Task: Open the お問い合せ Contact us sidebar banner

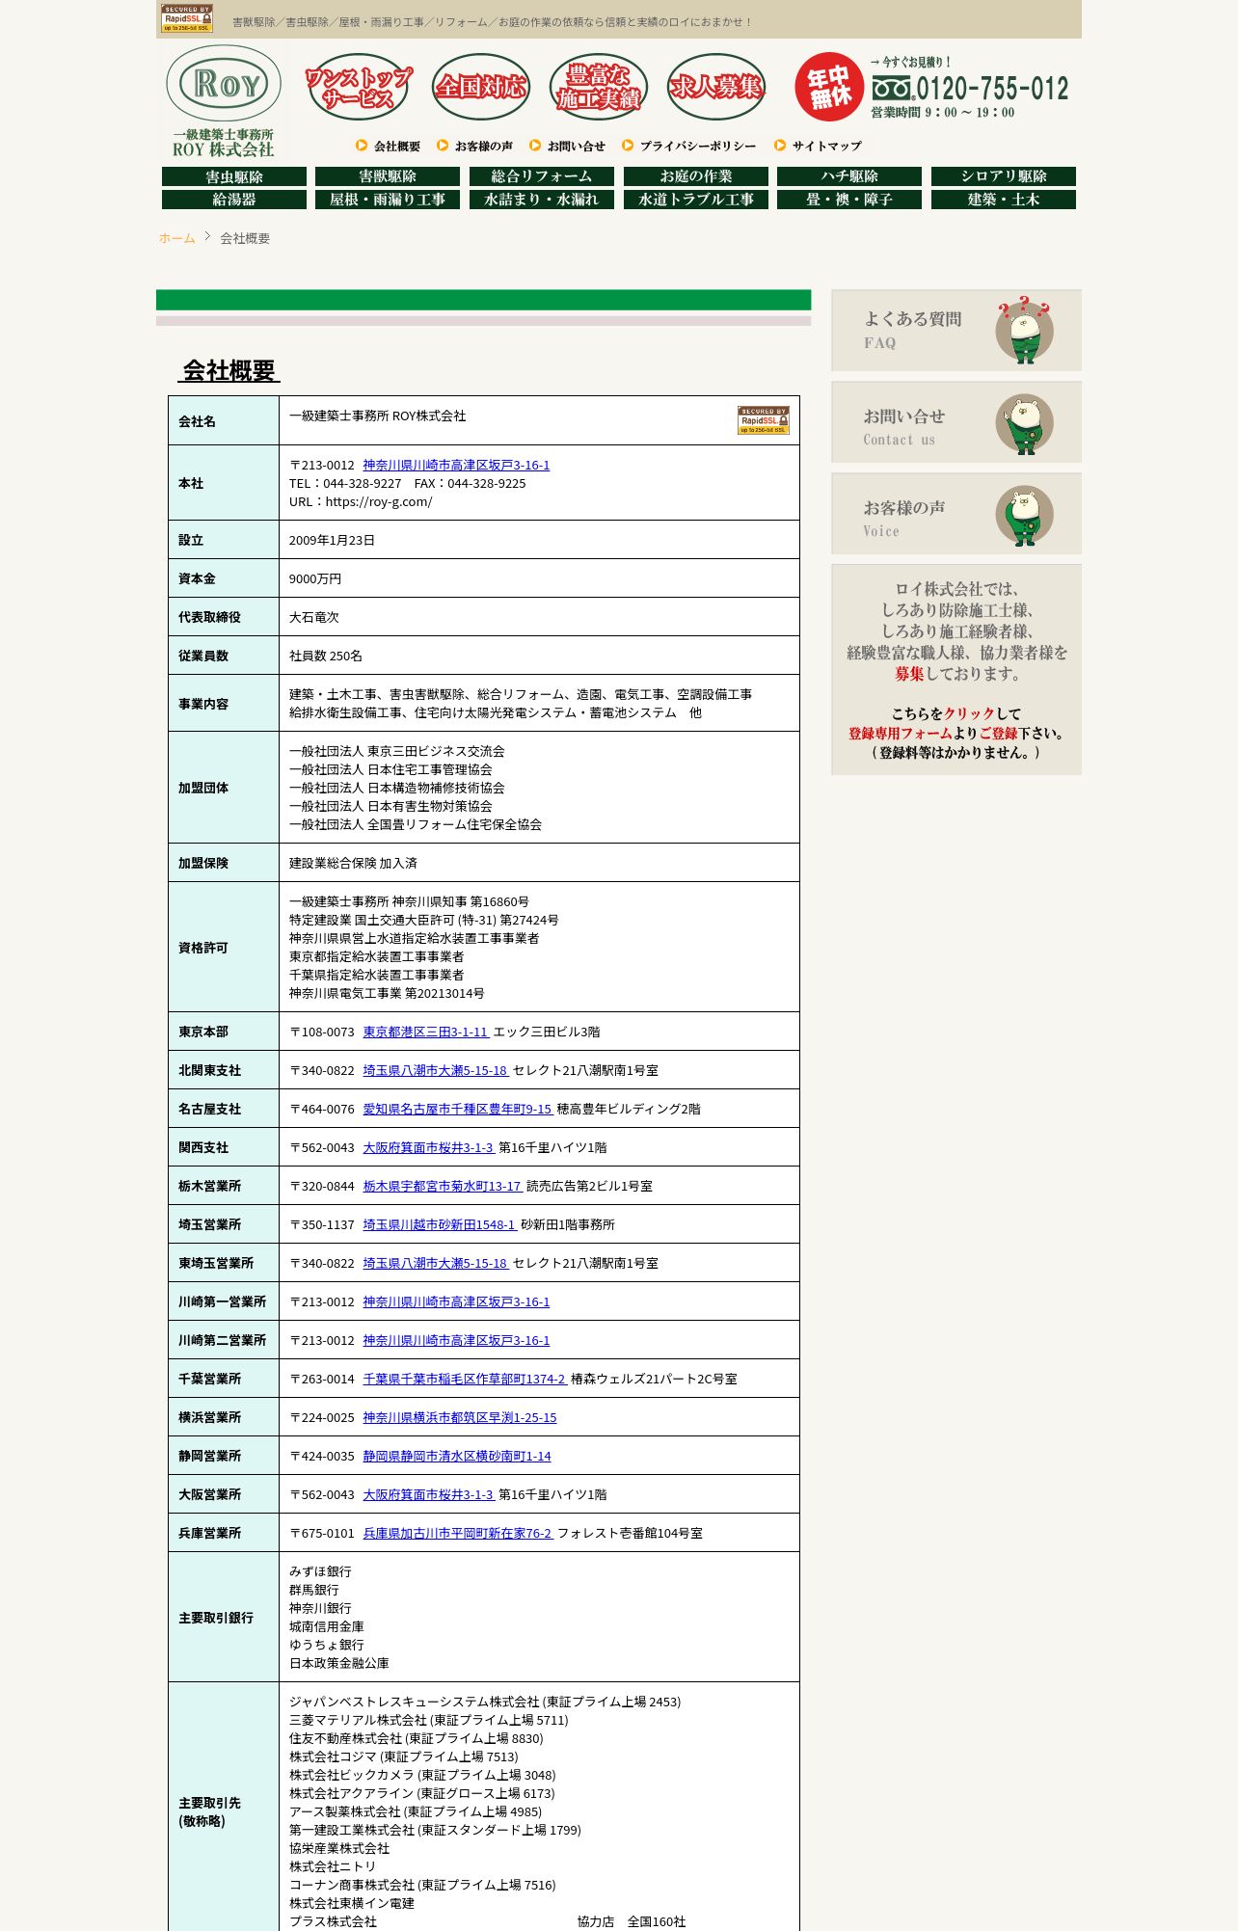Action: pyautogui.click(x=956, y=421)
